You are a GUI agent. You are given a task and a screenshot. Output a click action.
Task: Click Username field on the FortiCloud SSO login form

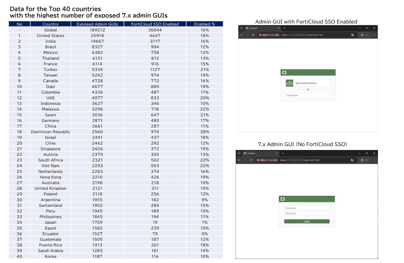point(308,95)
